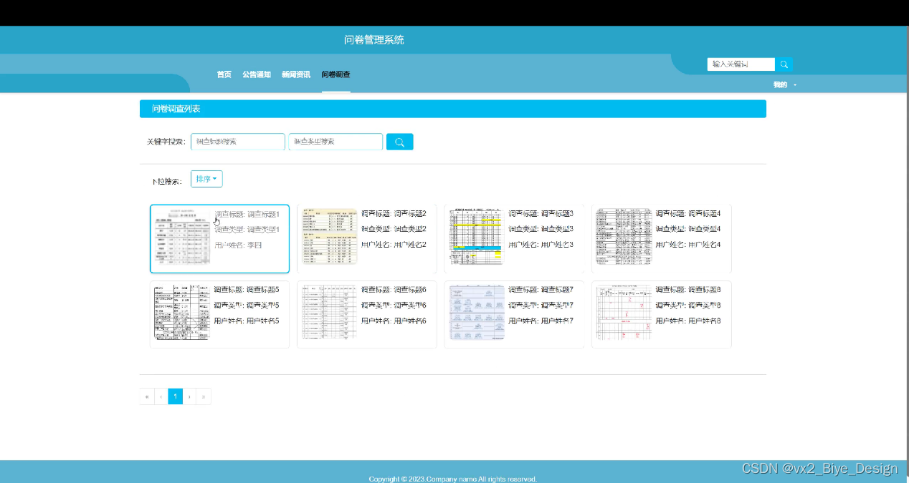Click text 调查标题: 调查标题6
The image size is (909, 483).
click(x=394, y=290)
